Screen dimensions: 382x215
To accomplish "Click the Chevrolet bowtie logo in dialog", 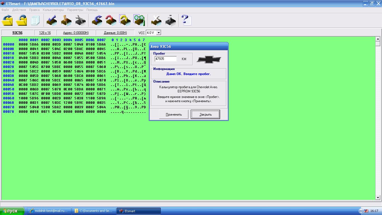I will pyautogui.click(x=209, y=59).
